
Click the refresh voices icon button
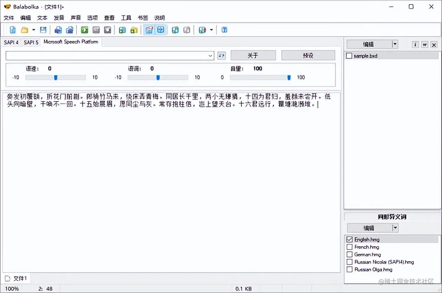222,55
